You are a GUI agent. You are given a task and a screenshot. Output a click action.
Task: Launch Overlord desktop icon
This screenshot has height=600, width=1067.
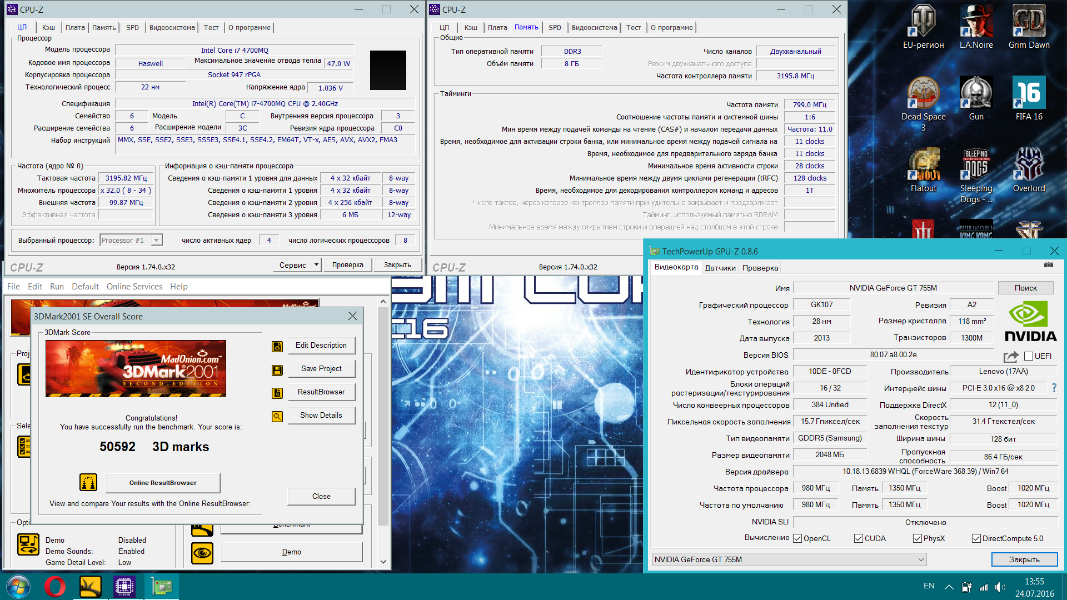[x=1029, y=169]
